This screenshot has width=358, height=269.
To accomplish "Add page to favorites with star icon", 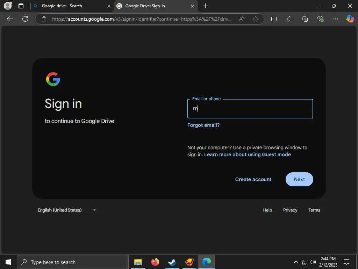I will click(x=256, y=19).
